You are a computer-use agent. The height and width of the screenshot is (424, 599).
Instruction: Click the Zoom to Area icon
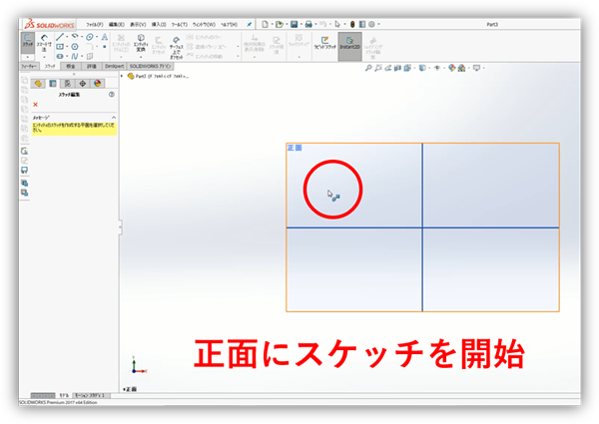[x=378, y=68]
